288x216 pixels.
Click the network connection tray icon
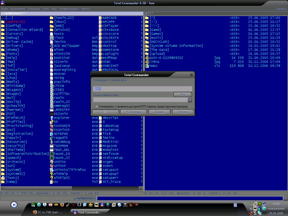[x=264, y=204]
